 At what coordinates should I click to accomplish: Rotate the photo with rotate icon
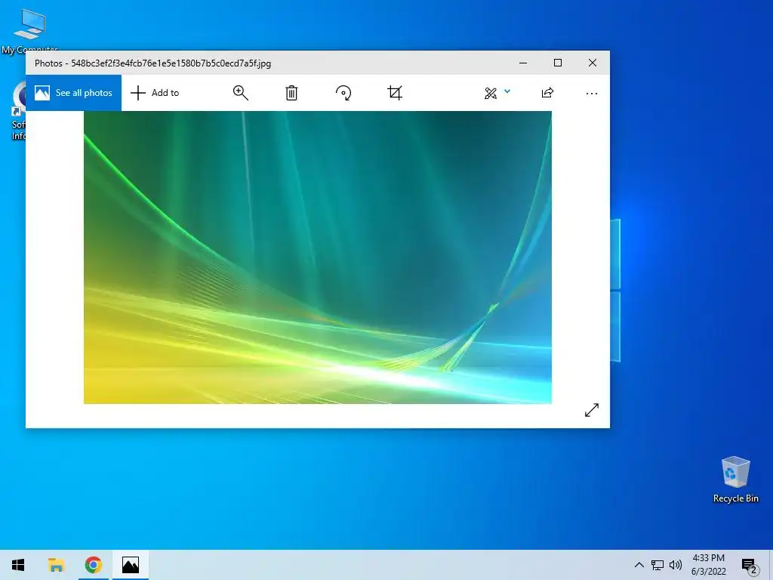coord(343,93)
